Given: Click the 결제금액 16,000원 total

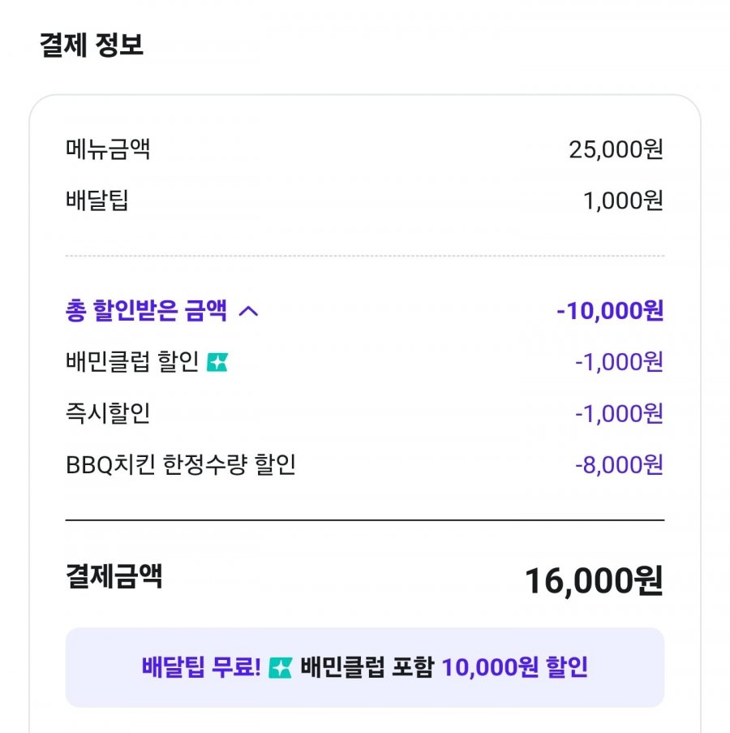Looking at the screenshot, I should [x=594, y=580].
